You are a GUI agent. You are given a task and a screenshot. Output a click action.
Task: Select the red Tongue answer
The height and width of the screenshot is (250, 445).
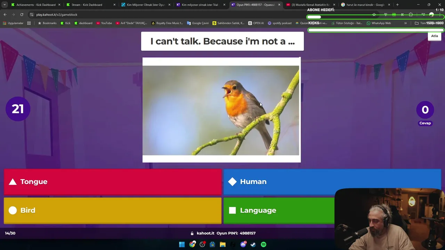click(113, 182)
